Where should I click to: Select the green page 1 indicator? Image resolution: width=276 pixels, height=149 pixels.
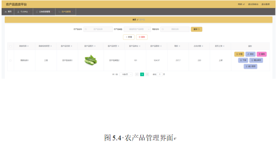coord(142,74)
